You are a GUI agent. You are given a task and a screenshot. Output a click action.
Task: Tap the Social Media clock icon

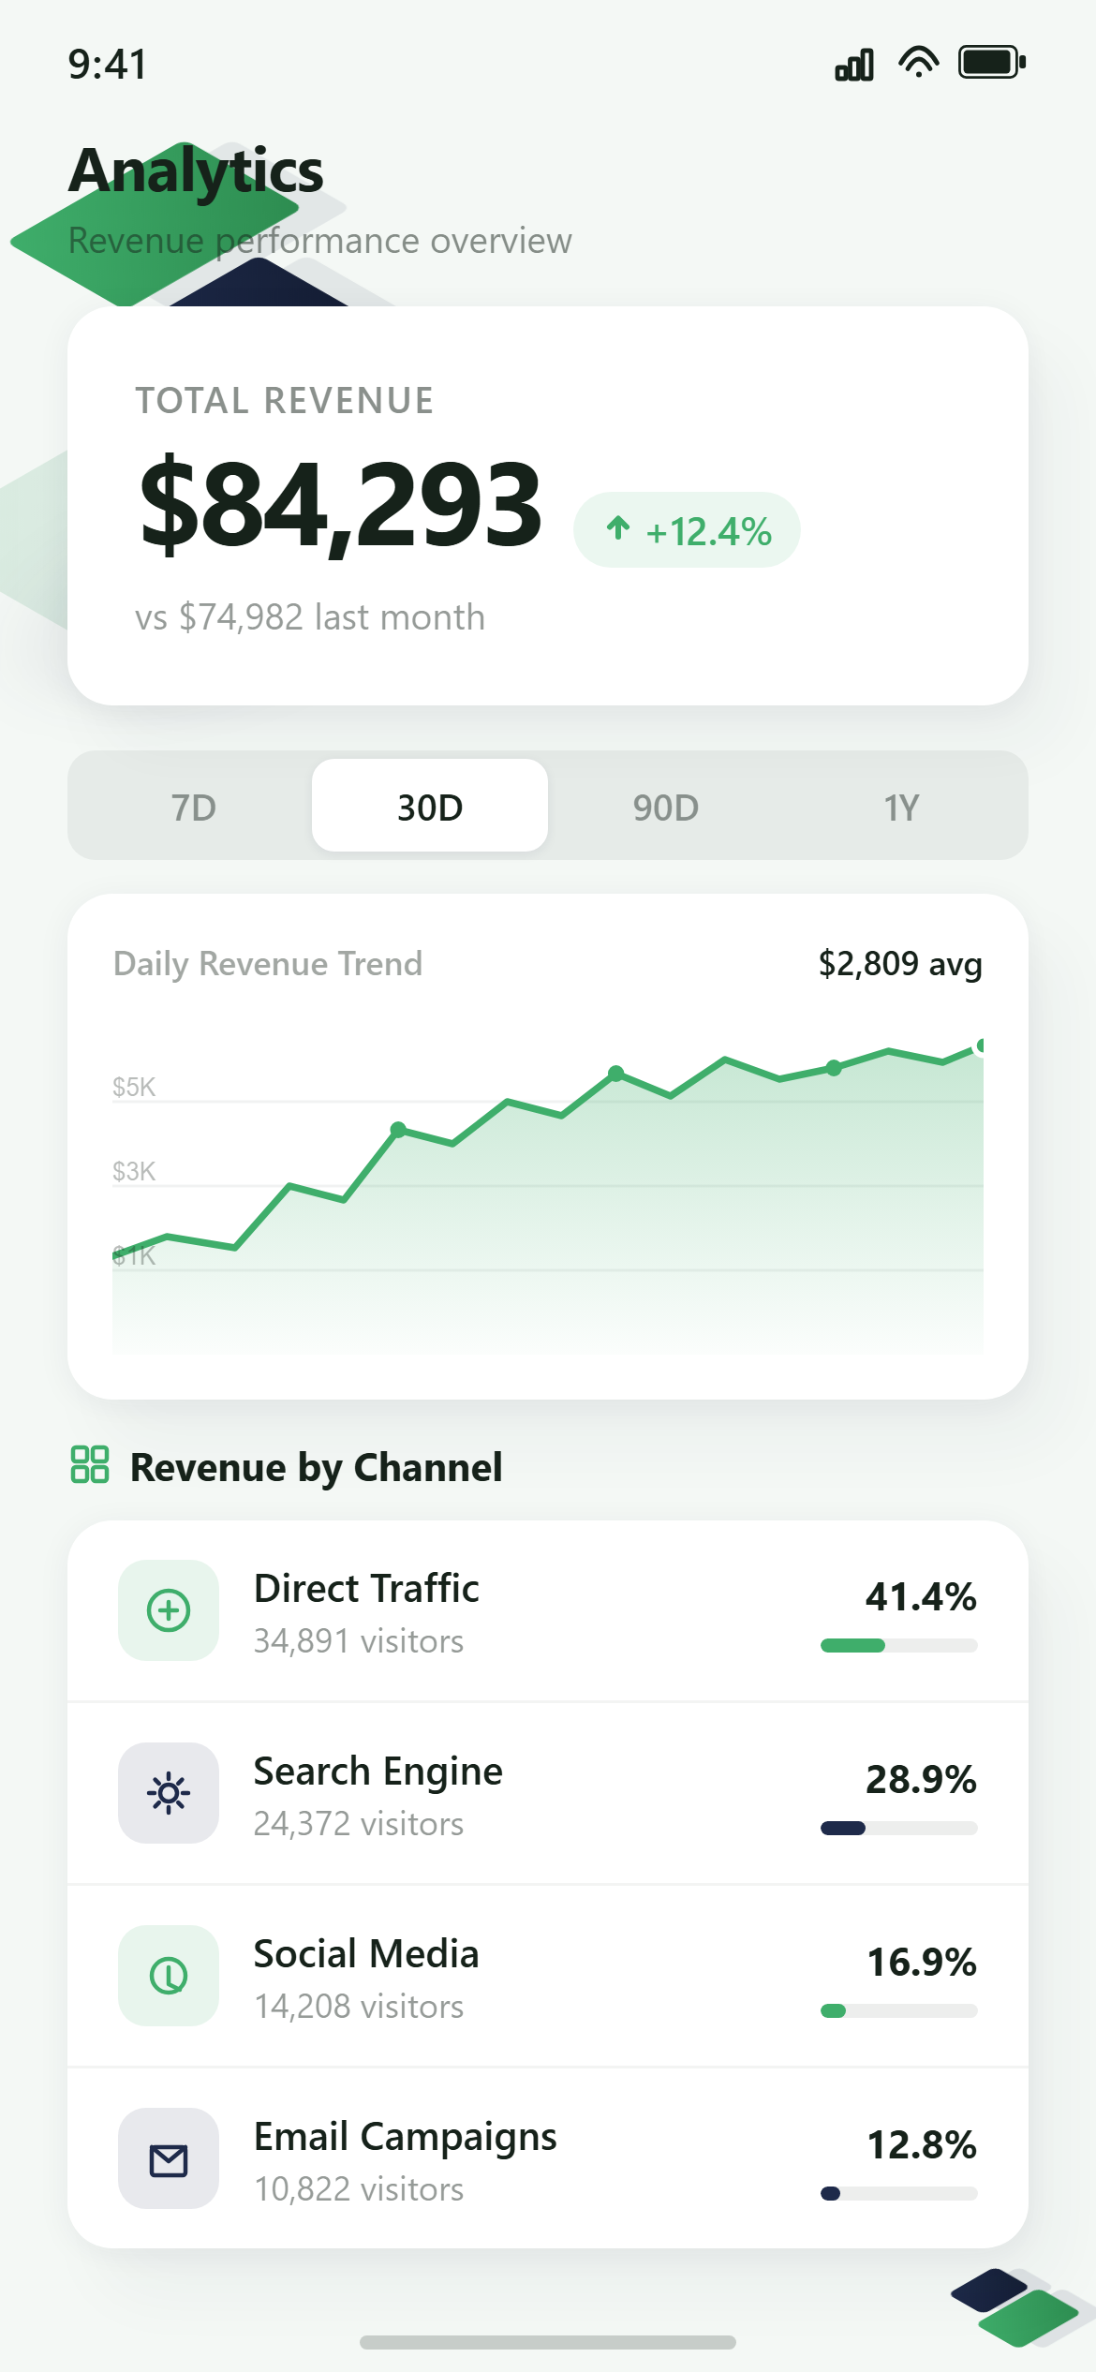tap(169, 1976)
